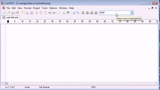Open the highlighter dropdown arrow
Screen dimensions: 160x90
point(132,13)
